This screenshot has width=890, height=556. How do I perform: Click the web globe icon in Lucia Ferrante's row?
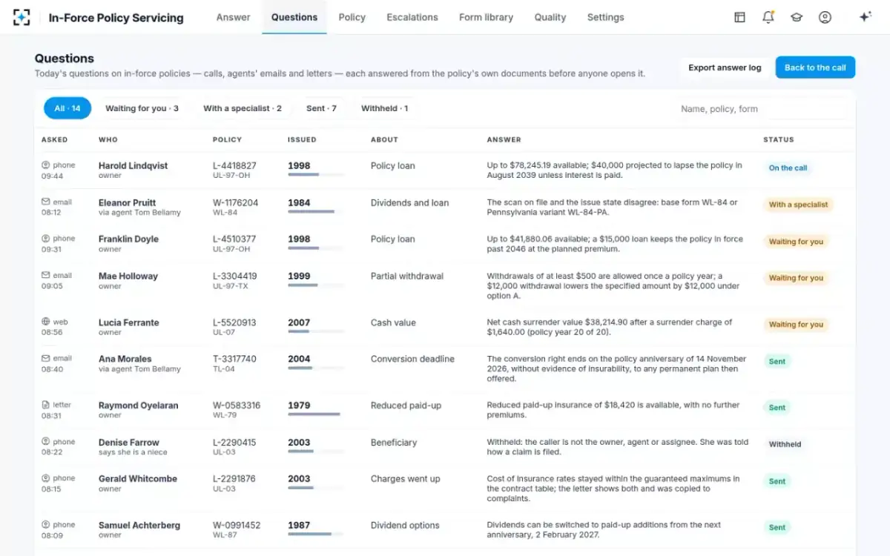(45, 322)
